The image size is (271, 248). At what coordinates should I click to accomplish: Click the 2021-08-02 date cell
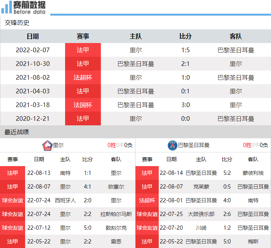33,77
